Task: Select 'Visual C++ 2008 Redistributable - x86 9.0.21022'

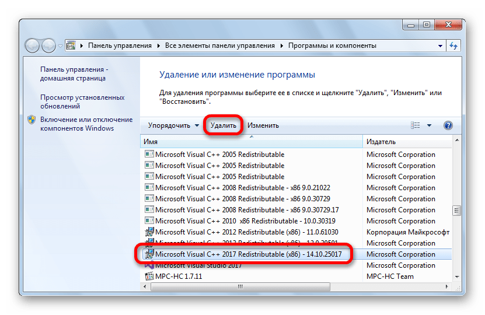Action: pos(296,188)
